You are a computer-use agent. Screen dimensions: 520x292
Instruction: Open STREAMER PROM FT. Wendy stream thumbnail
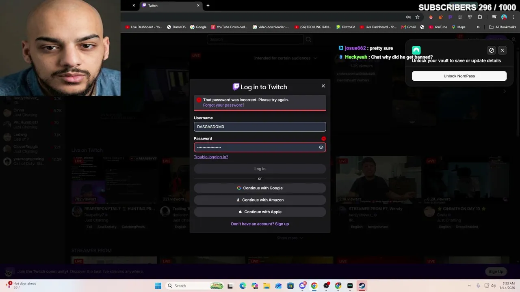[x=379, y=180]
